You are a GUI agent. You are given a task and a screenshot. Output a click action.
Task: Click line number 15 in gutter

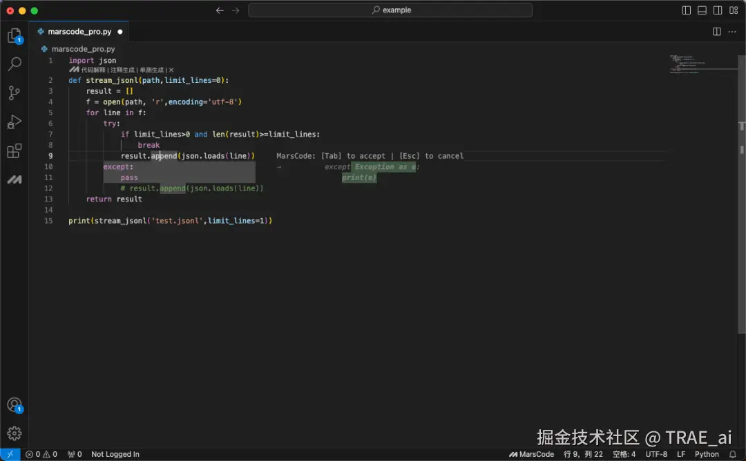pyautogui.click(x=48, y=221)
